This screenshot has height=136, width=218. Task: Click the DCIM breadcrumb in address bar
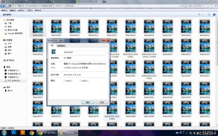58,6
